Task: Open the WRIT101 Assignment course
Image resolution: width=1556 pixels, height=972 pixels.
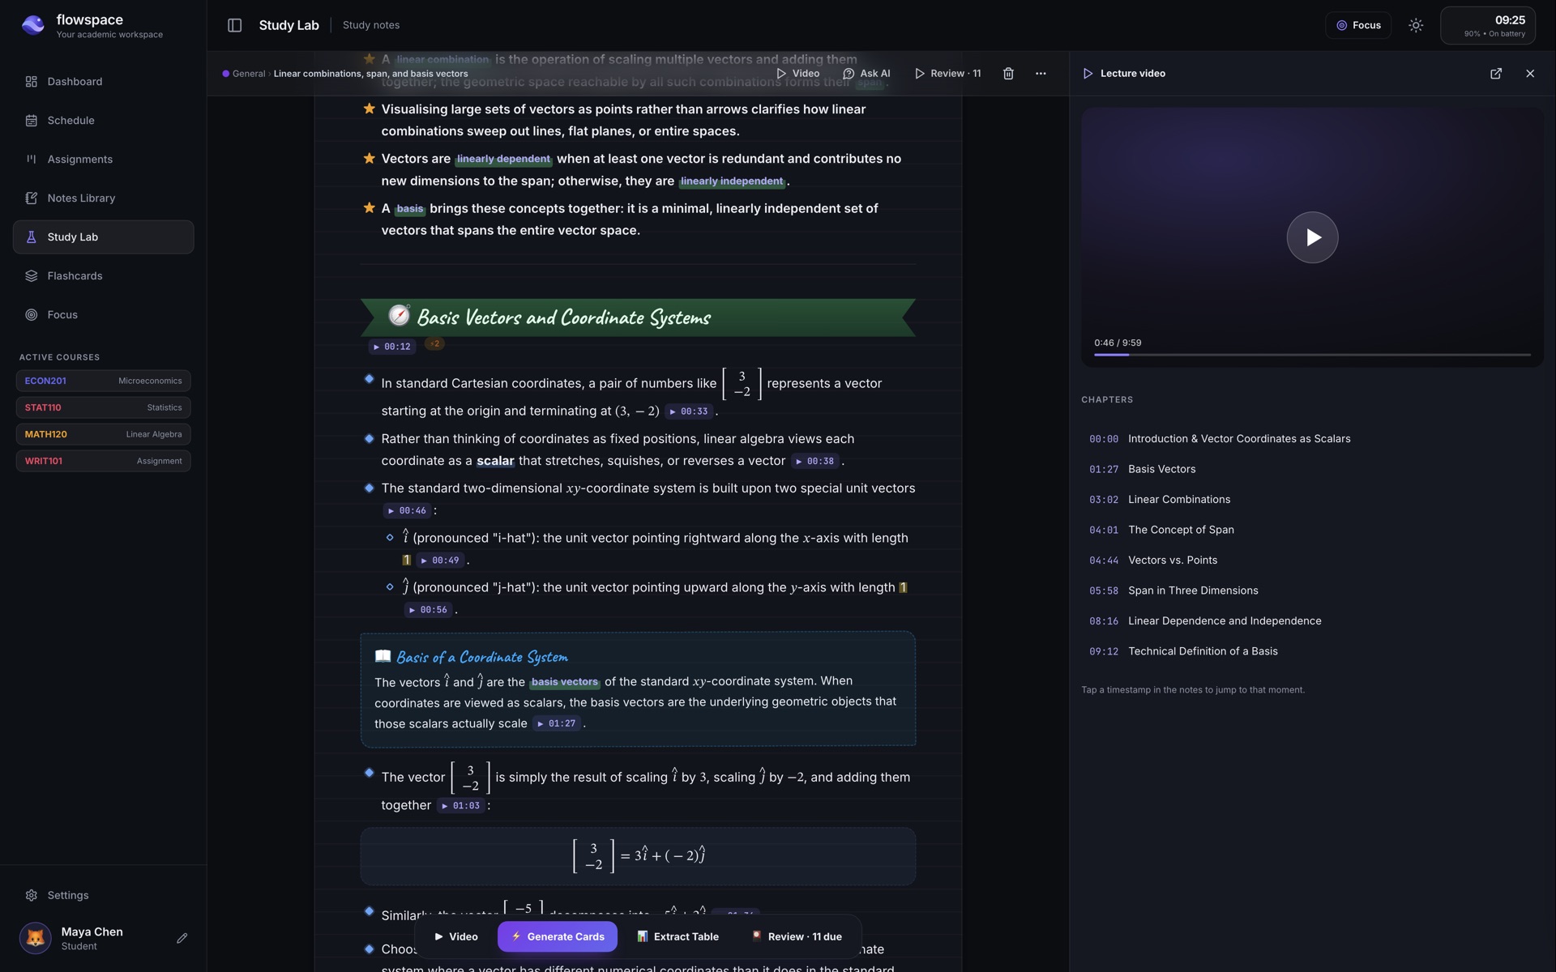Action: pos(103,461)
